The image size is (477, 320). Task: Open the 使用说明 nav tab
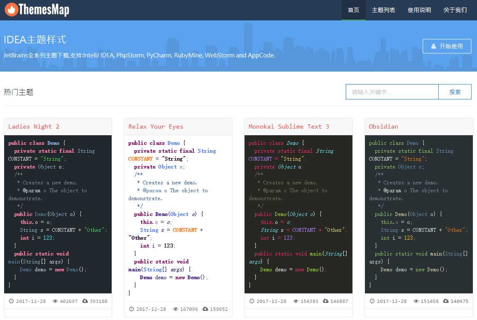pyautogui.click(x=419, y=10)
